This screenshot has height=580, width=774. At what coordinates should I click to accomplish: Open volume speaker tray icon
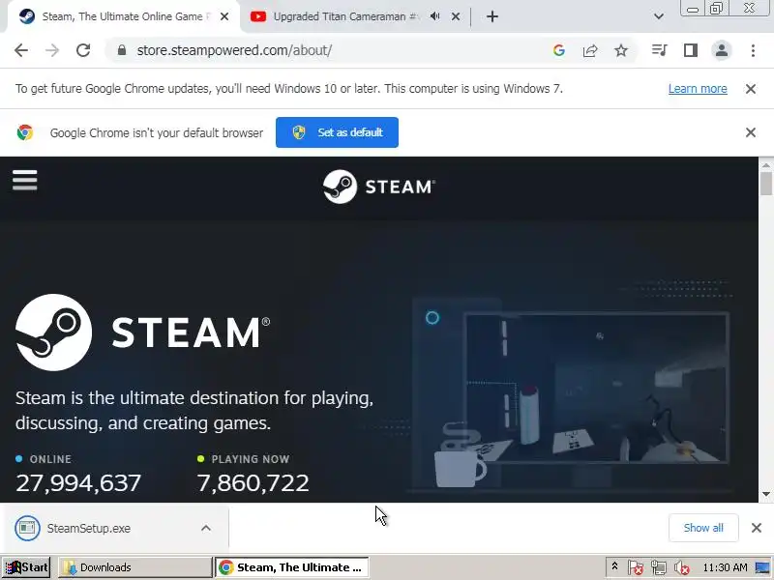682,567
